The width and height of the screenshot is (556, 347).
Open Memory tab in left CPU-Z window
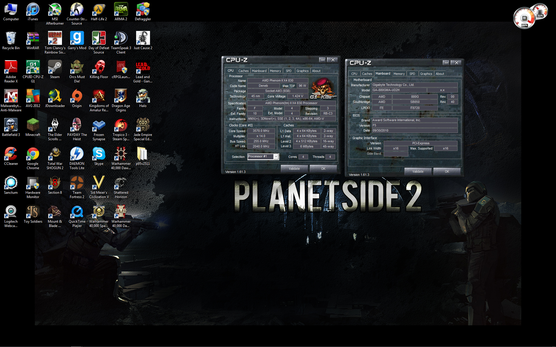(x=275, y=71)
